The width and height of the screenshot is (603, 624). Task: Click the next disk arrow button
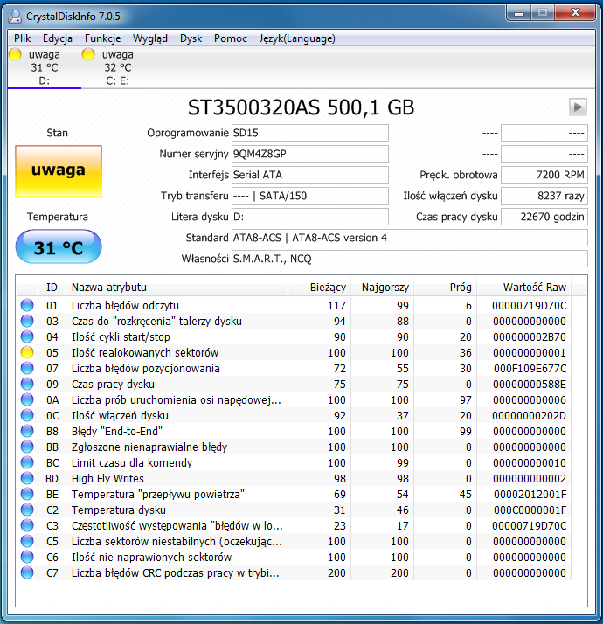[x=578, y=107]
